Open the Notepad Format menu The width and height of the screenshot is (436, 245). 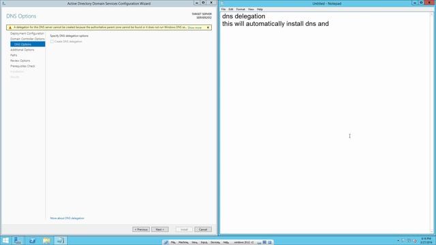(240, 9)
